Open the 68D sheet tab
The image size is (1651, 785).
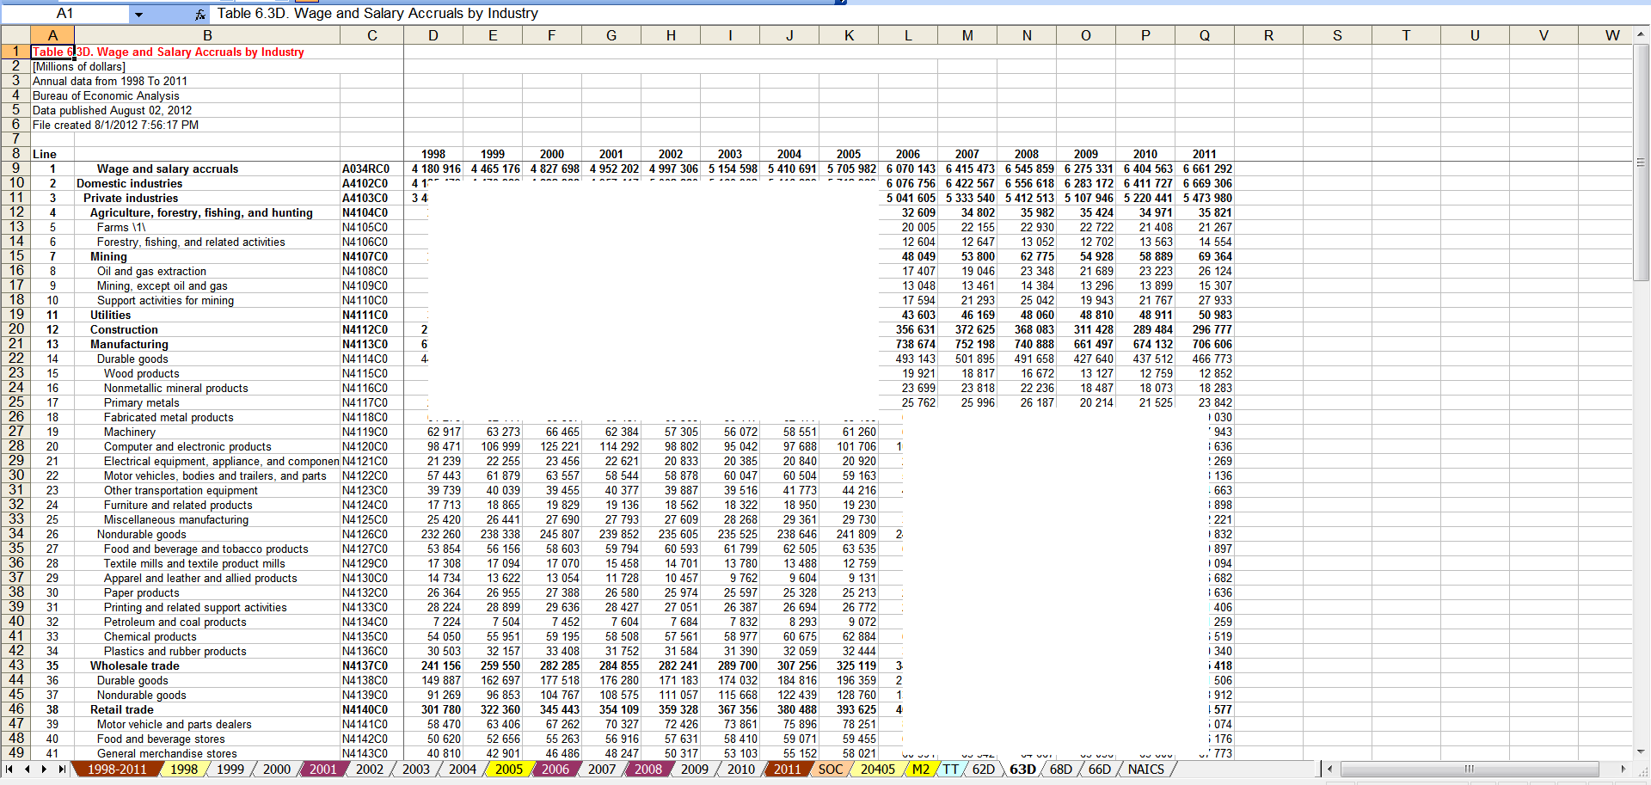(1061, 770)
